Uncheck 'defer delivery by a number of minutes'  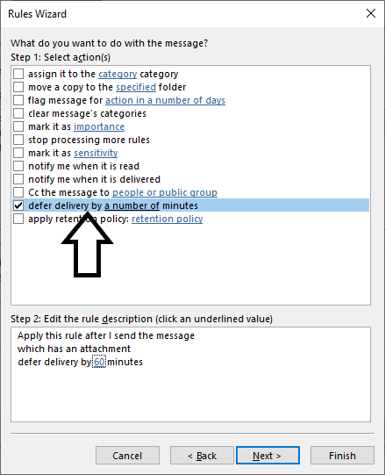click(18, 205)
